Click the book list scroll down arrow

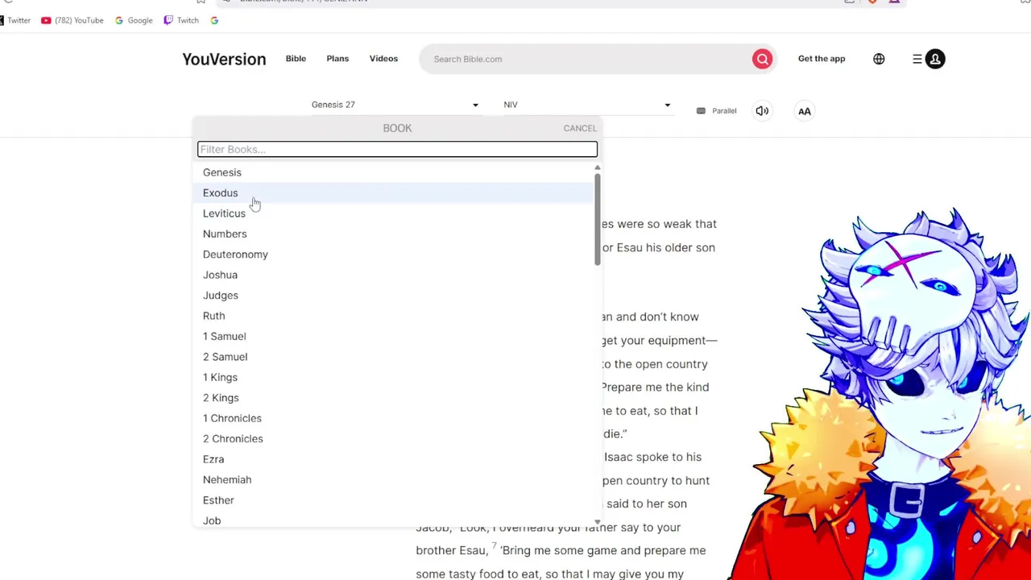point(597,522)
